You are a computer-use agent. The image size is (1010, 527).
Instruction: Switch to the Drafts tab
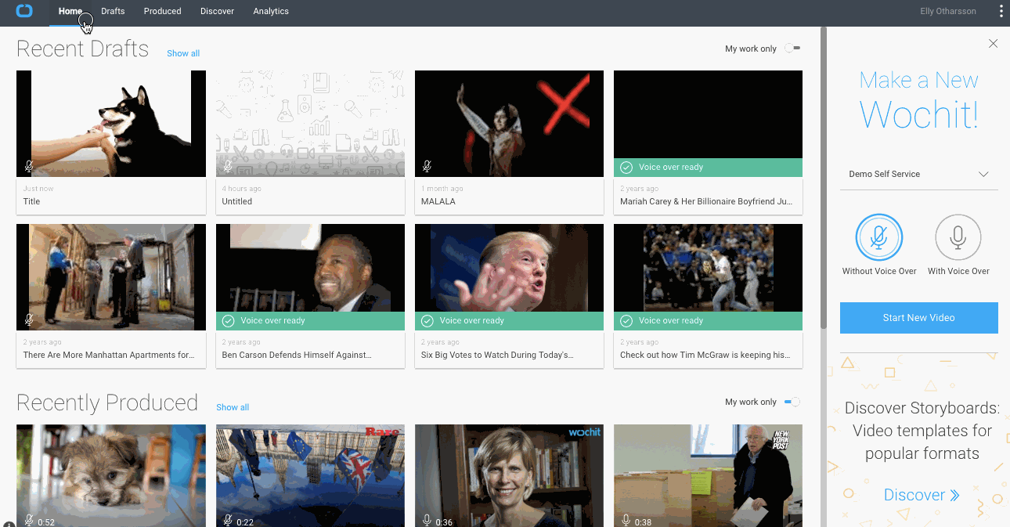tap(113, 11)
